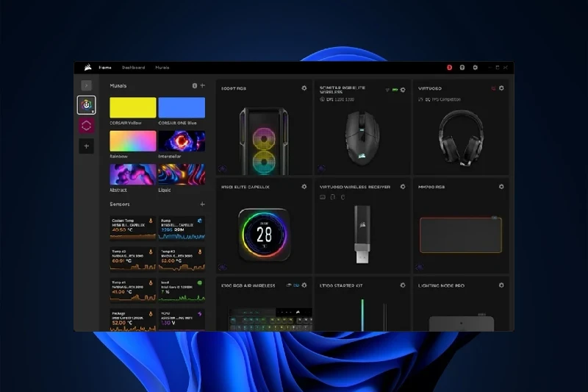Open settings for the MM700 RGB mousepad
The height and width of the screenshot is (392, 588).
501,187
